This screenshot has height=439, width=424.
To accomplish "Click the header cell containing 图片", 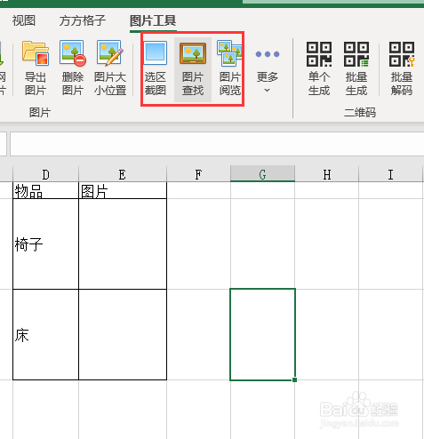I will tap(123, 190).
